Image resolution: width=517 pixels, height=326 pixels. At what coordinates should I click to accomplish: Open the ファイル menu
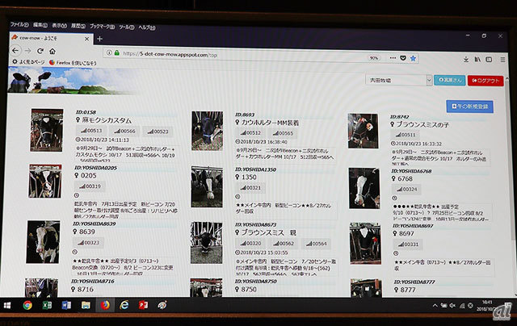pos(19,25)
